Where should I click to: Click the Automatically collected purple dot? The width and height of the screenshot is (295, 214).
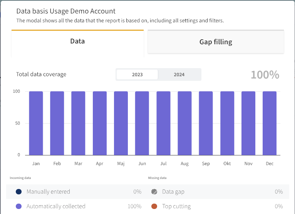coord(18,206)
